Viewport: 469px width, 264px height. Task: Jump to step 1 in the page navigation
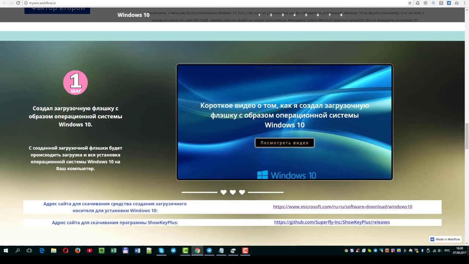[259, 15]
